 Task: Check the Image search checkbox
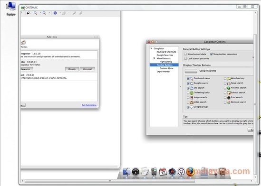188,98
